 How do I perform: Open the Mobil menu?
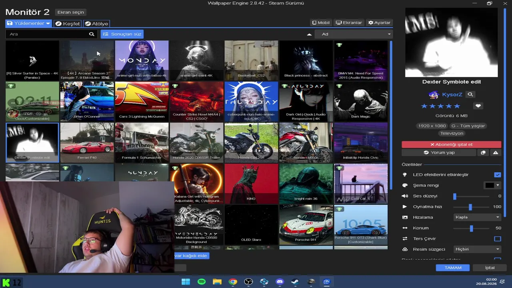321,23
